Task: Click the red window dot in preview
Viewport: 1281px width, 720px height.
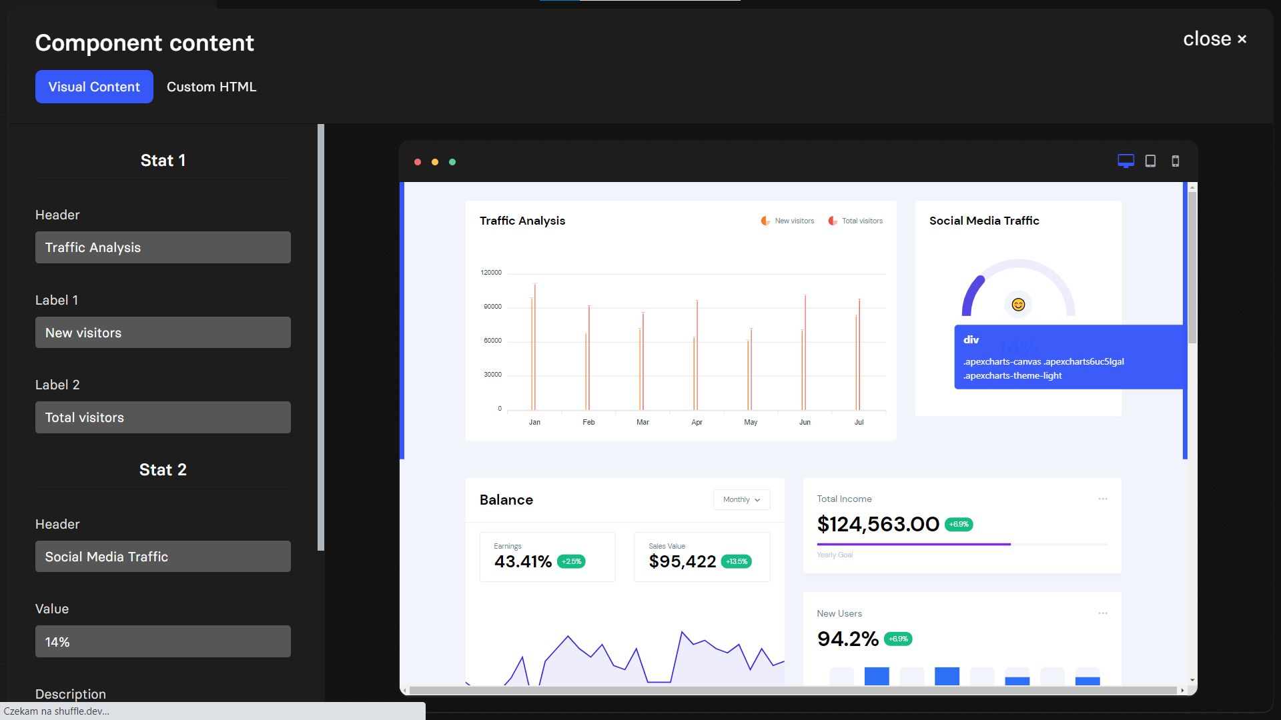Action: pyautogui.click(x=418, y=162)
